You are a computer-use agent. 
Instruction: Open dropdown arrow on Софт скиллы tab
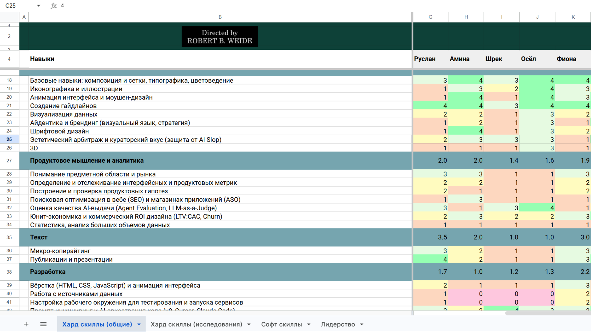(x=309, y=325)
